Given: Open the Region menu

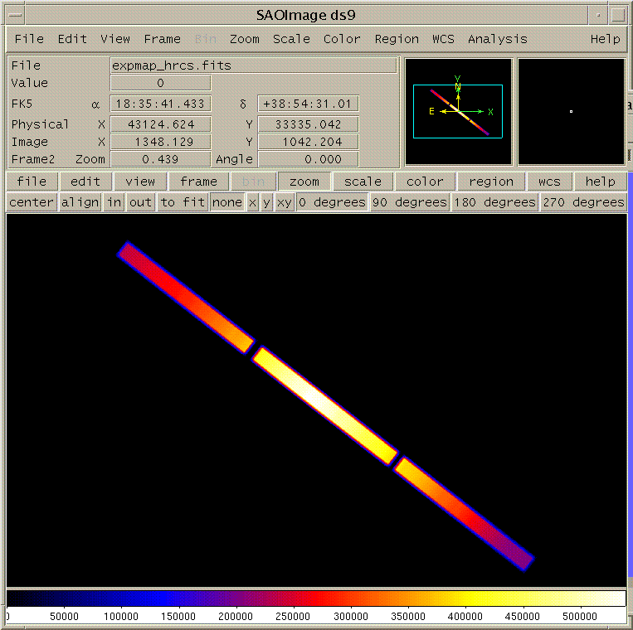Looking at the screenshot, I should click(397, 39).
